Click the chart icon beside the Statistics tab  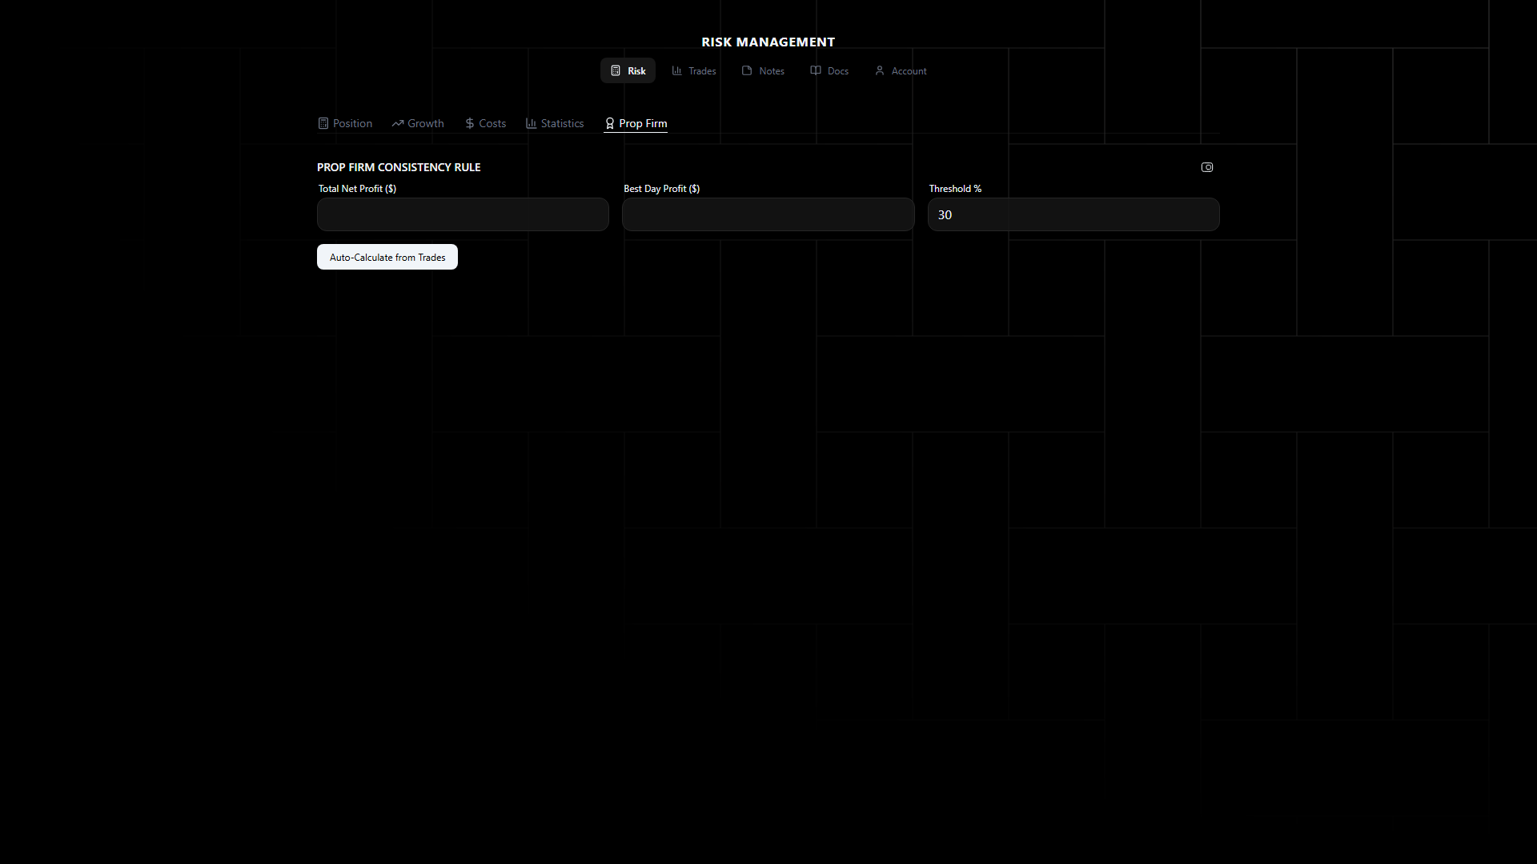tap(531, 123)
